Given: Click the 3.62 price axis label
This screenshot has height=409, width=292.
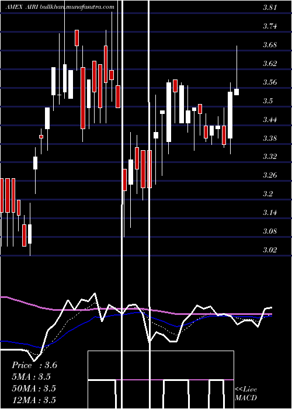Looking at the screenshot, I should pyautogui.click(x=270, y=64).
